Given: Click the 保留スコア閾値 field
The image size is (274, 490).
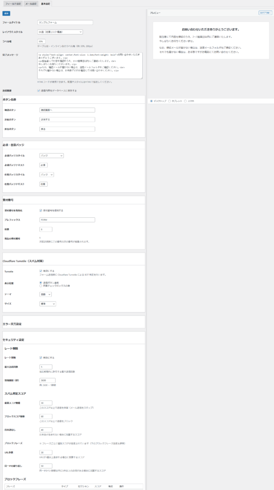Looking at the screenshot, I should click(x=46, y=403).
